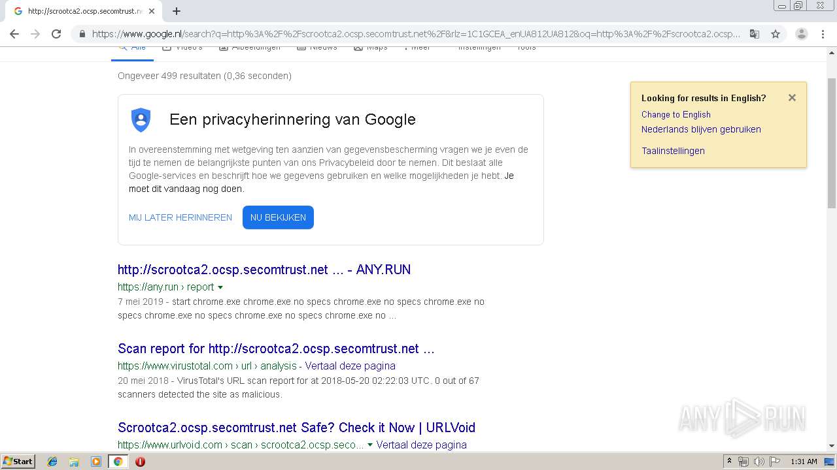Screen dimensions: 837x470
Task: Click the blue privacy shield icon
Action: click(141, 119)
